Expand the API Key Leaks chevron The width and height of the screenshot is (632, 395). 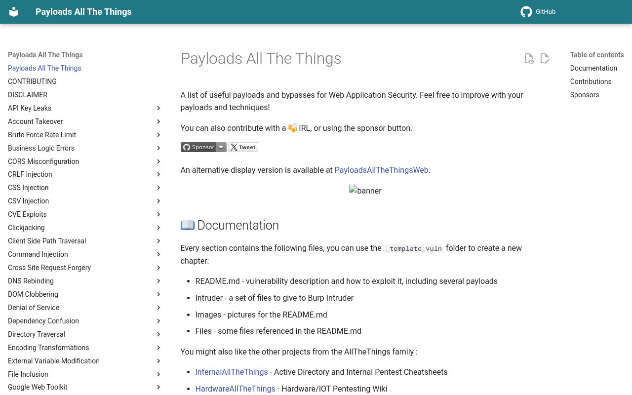pos(158,108)
